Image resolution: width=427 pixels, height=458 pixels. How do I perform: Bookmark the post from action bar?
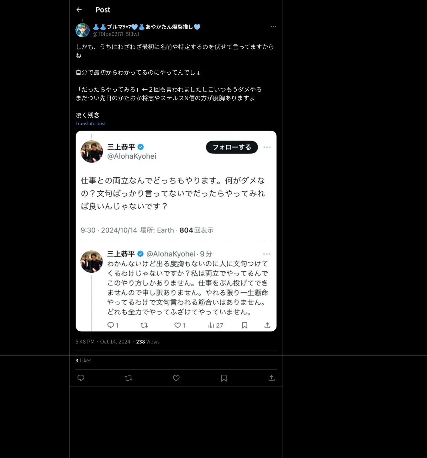tap(224, 378)
